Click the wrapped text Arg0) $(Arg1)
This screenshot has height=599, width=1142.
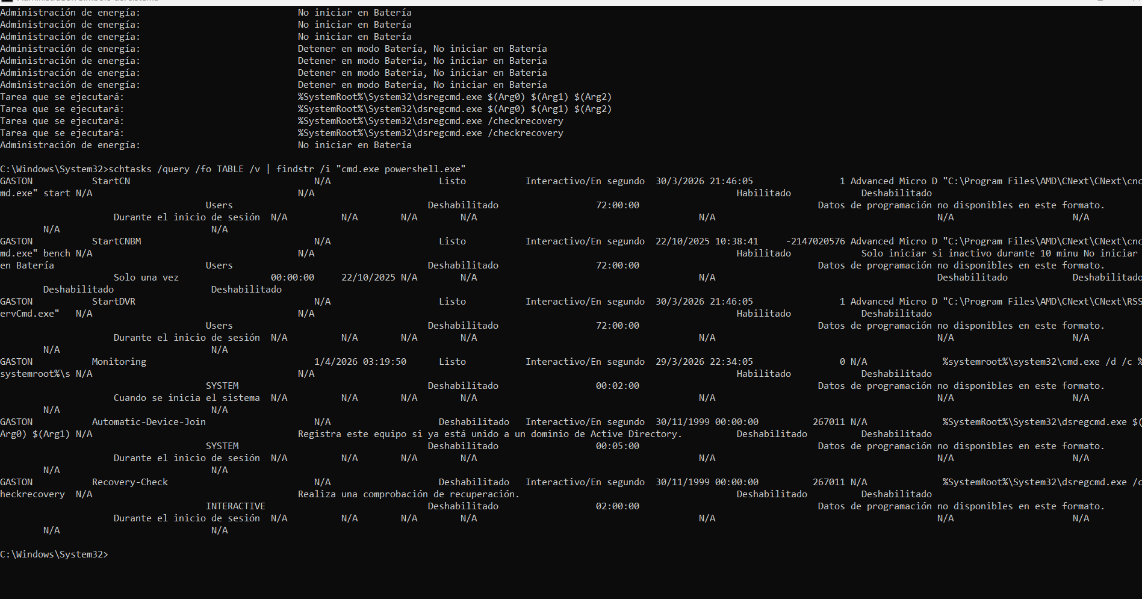pos(35,434)
